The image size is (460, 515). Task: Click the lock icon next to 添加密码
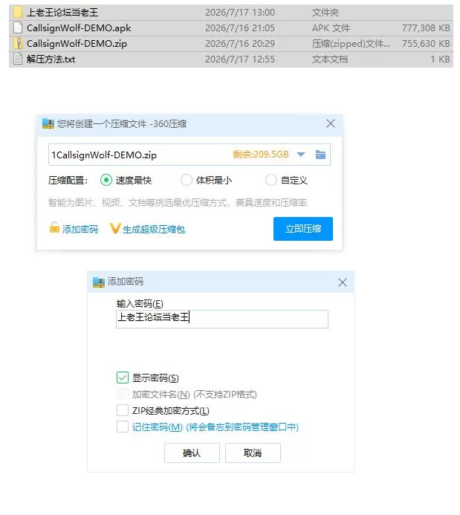pyautogui.click(x=54, y=228)
